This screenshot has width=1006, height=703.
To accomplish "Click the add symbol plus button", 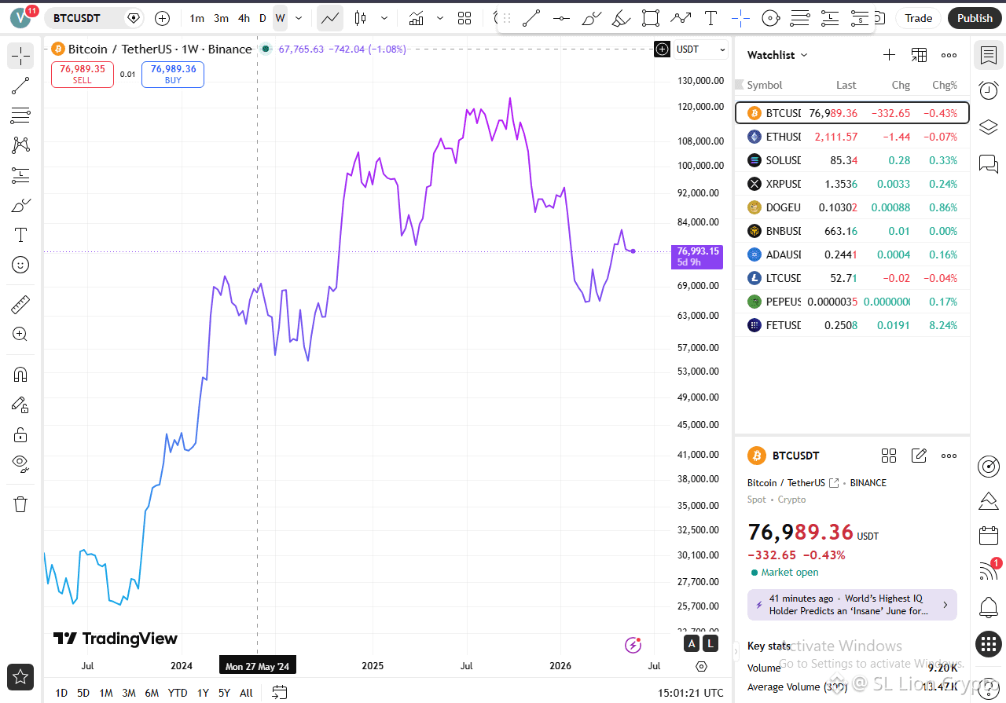I will [x=162, y=18].
